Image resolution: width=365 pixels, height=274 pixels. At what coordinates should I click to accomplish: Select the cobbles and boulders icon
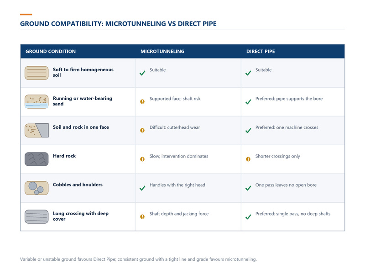[x=36, y=188]
